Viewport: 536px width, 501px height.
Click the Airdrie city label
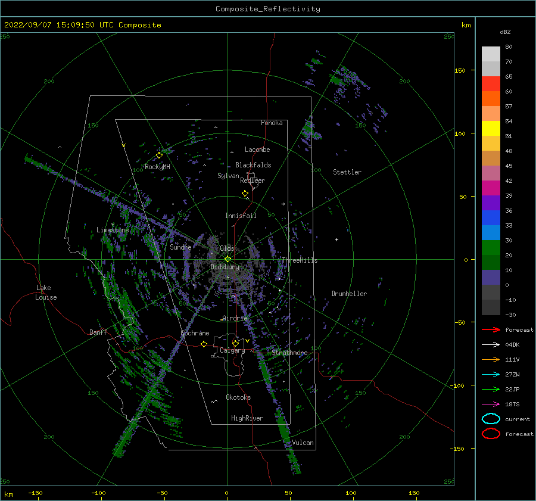(235, 318)
